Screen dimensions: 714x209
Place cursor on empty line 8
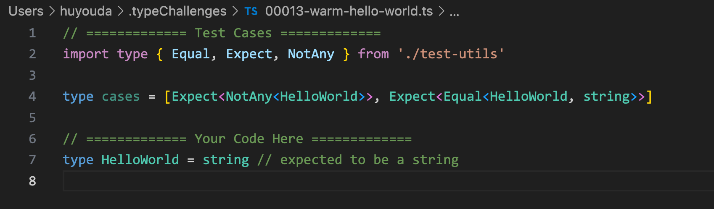click(x=388, y=181)
